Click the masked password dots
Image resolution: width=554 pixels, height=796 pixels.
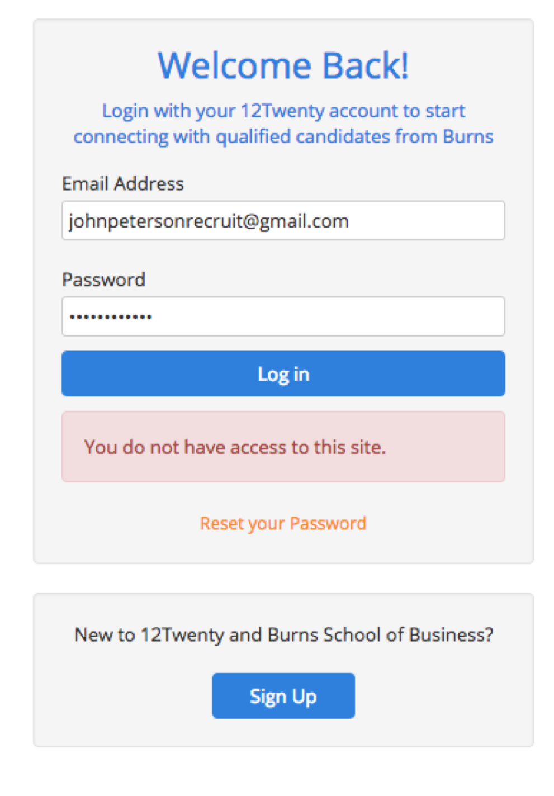111,317
